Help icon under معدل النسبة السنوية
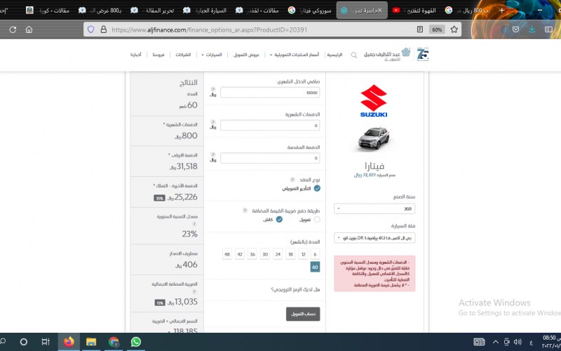The image size is (561, 351). click(x=194, y=224)
